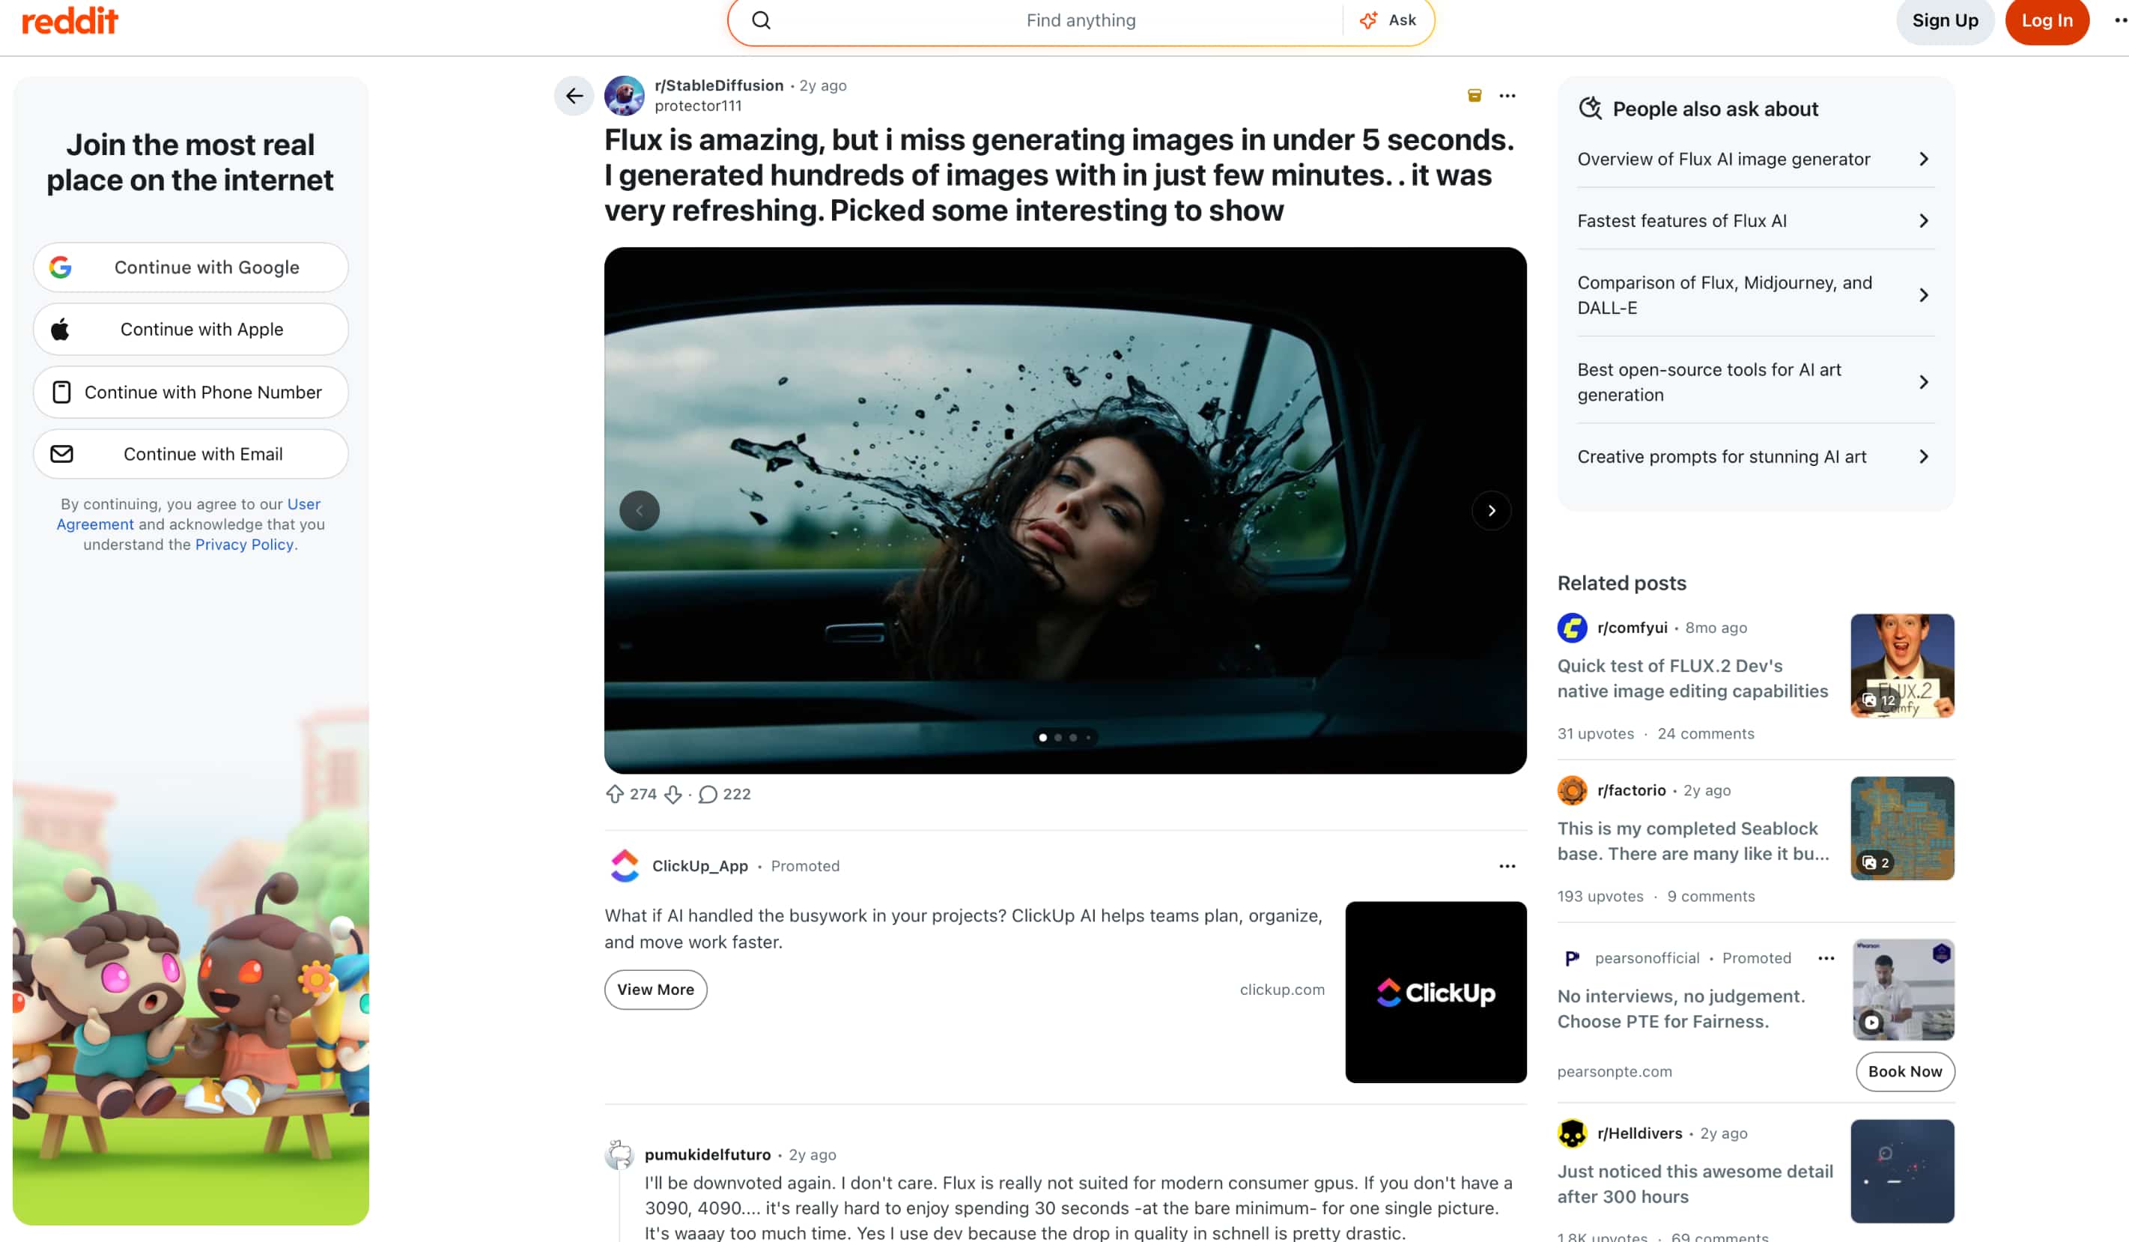Expand Creative prompts for stunning AI art
2129x1242 pixels.
pyautogui.click(x=1755, y=456)
